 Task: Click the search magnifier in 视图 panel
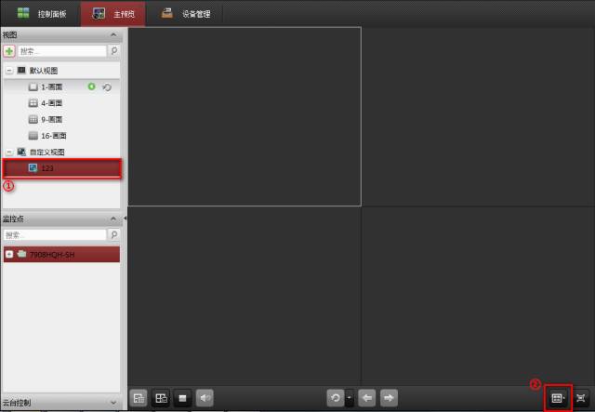tap(114, 51)
